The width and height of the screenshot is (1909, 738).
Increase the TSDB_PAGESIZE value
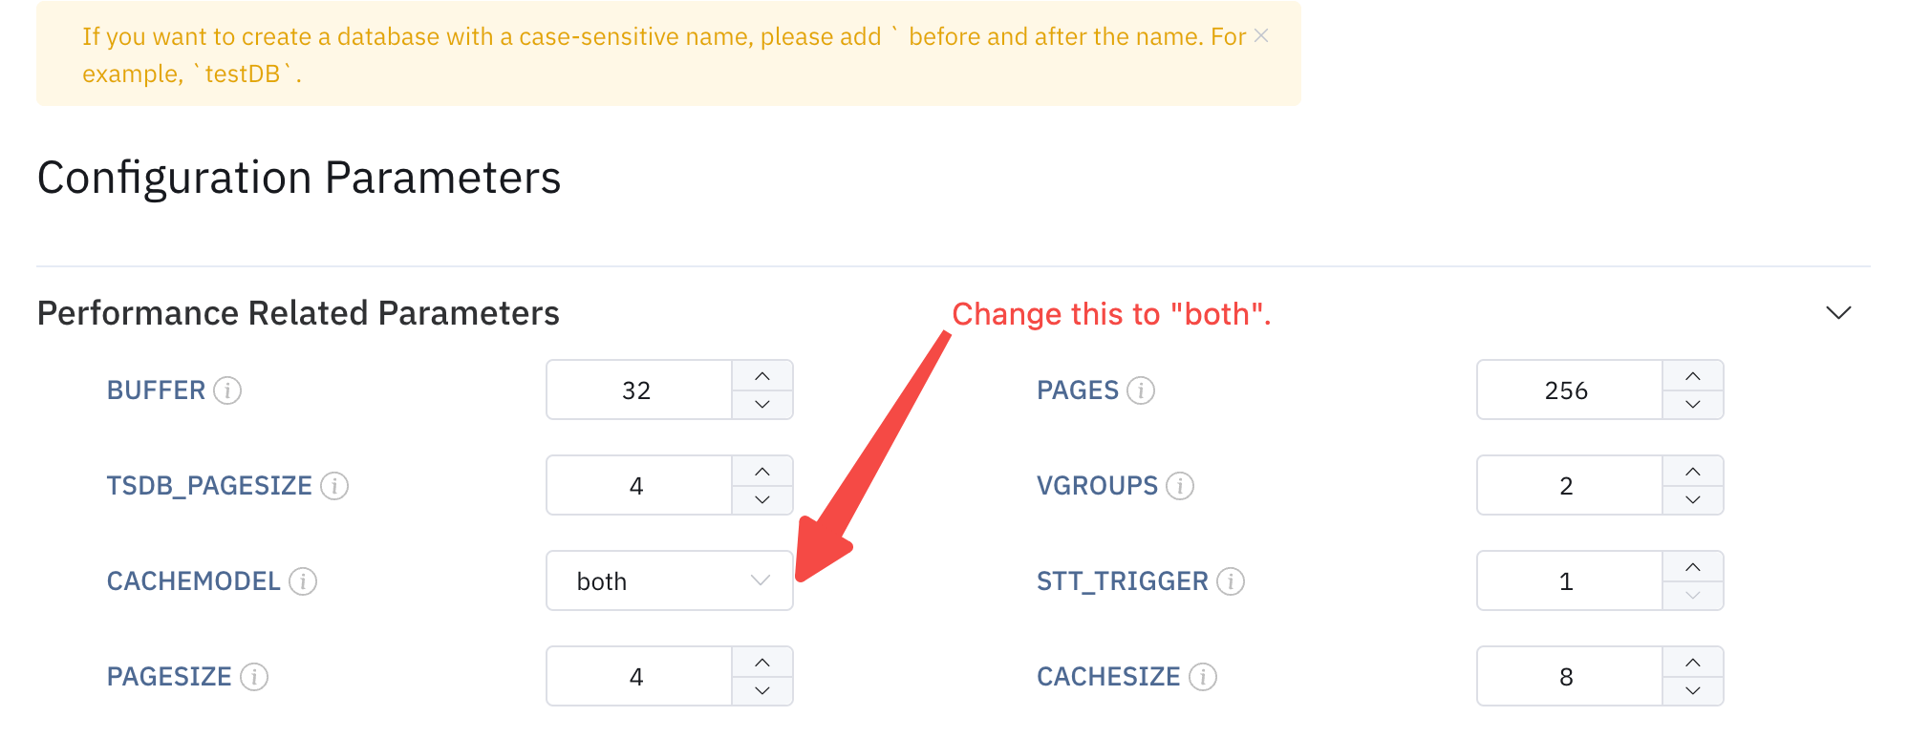pos(762,472)
